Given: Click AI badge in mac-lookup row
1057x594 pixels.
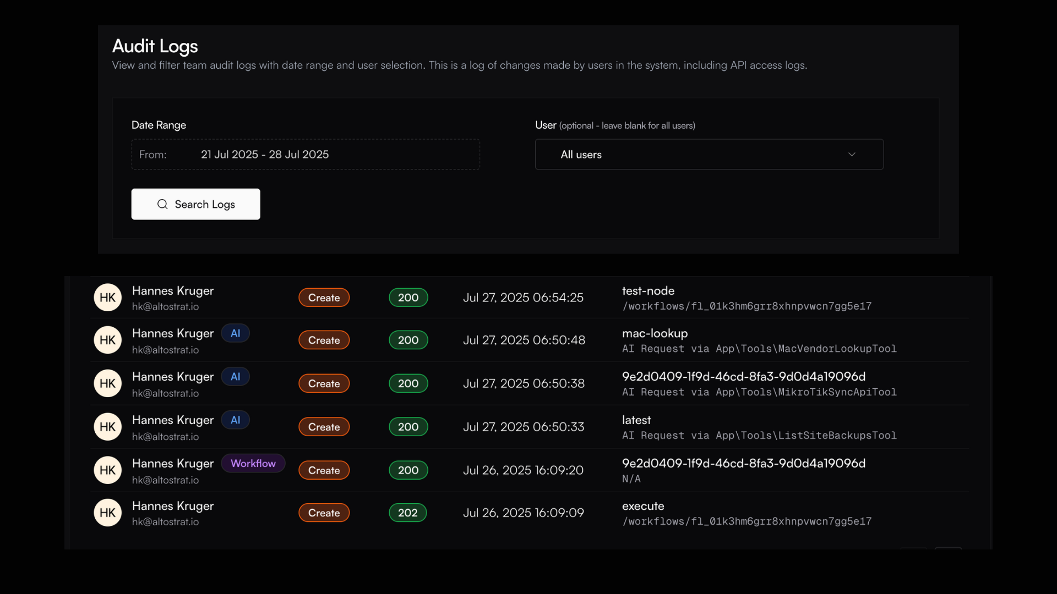Looking at the screenshot, I should (236, 333).
